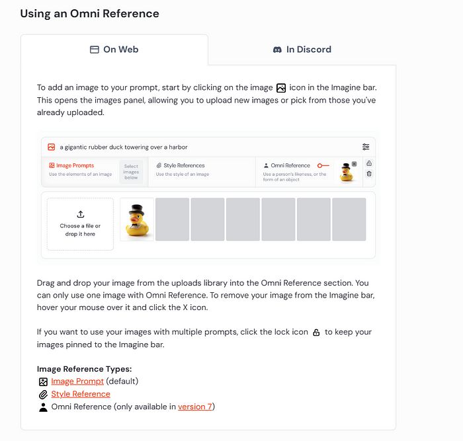Click the trash icon below the lock
This screenshot has height=441, width=463.
pos(369,174)
